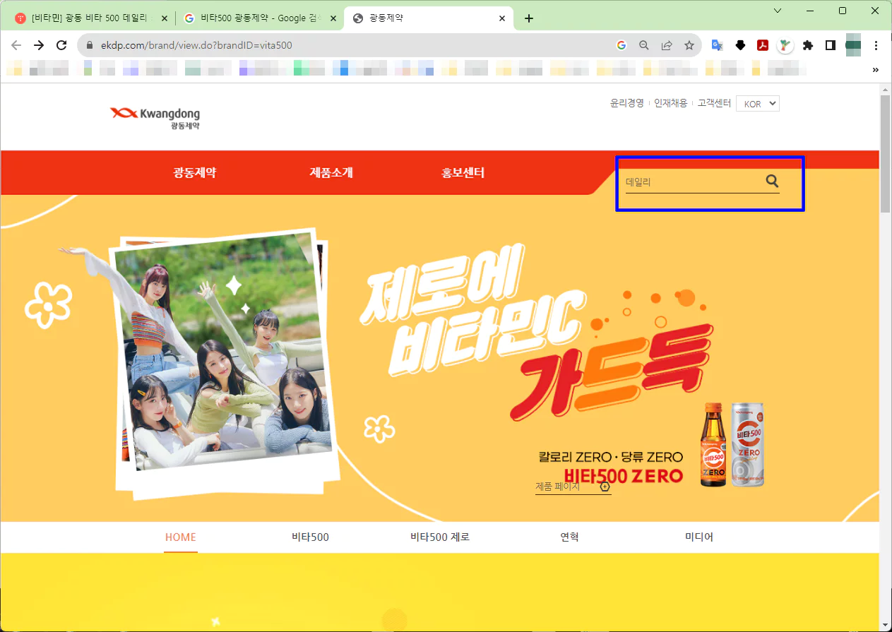This screenshot has height=632, width=892.
Task: Click the 고객센터 link
Action: pyautogui.click(x=713, y=103)
